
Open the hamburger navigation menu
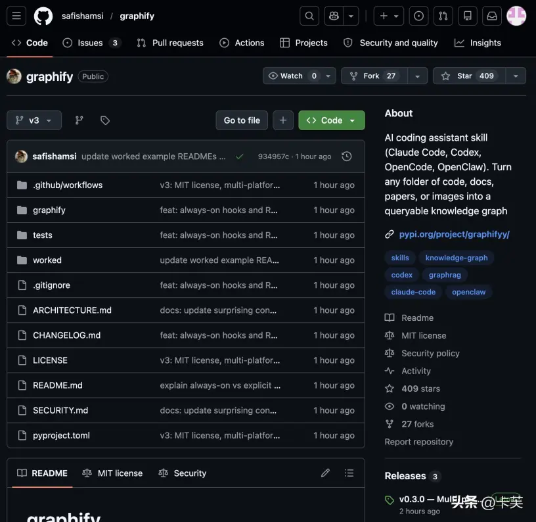(16, 16)
